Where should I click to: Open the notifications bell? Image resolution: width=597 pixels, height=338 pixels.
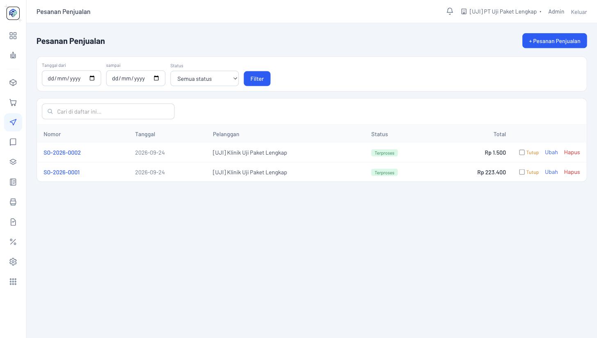[450, 11]
